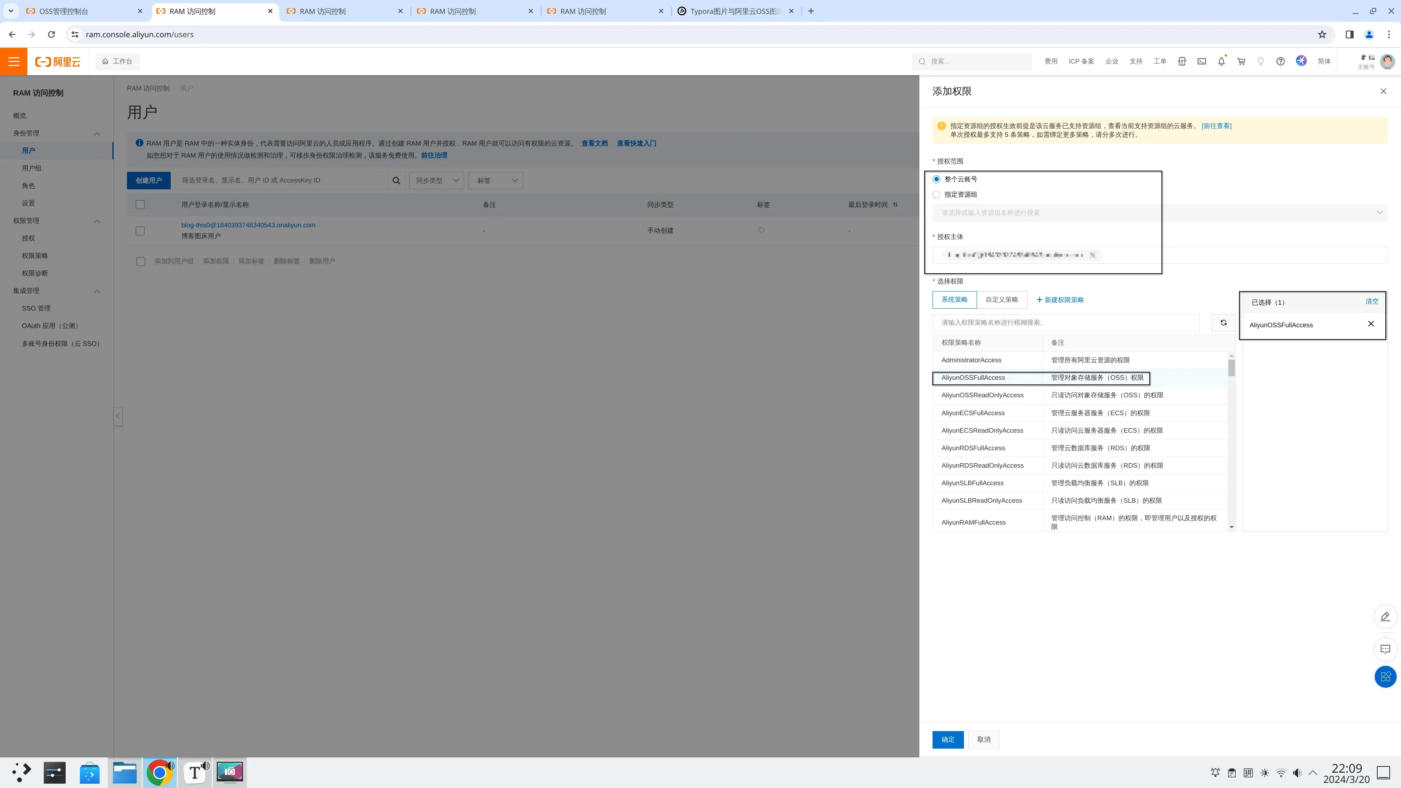This screenshot has width=1401, height=788.
Task: Click the 新建权限策略 link
Action: pyautogui.click(x=1060, y=300)
